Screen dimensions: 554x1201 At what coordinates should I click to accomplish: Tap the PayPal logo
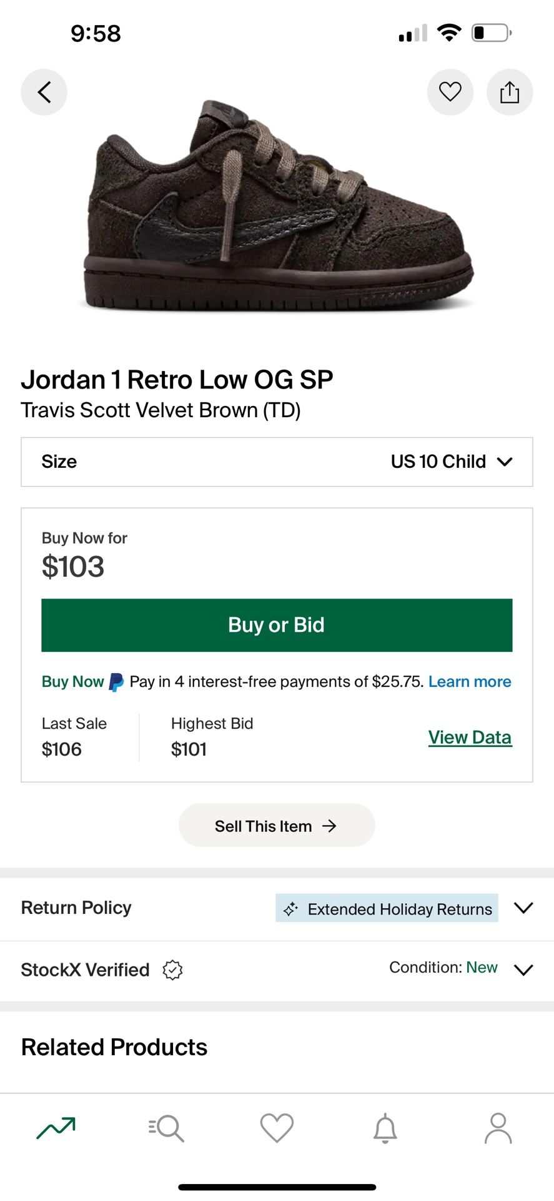pos(115,681)
